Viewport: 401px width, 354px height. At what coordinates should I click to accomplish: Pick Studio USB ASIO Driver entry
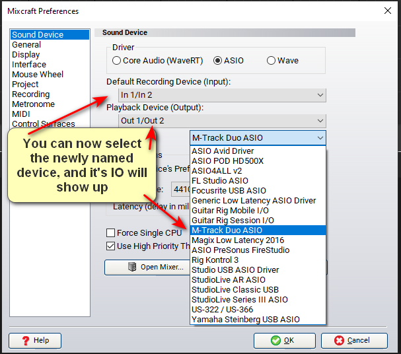coord(258,270)
